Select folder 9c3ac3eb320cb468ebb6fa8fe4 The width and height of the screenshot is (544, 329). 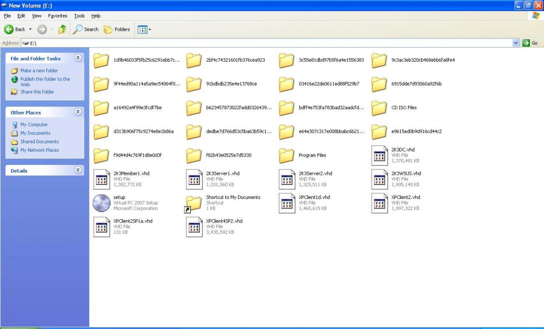379,61
